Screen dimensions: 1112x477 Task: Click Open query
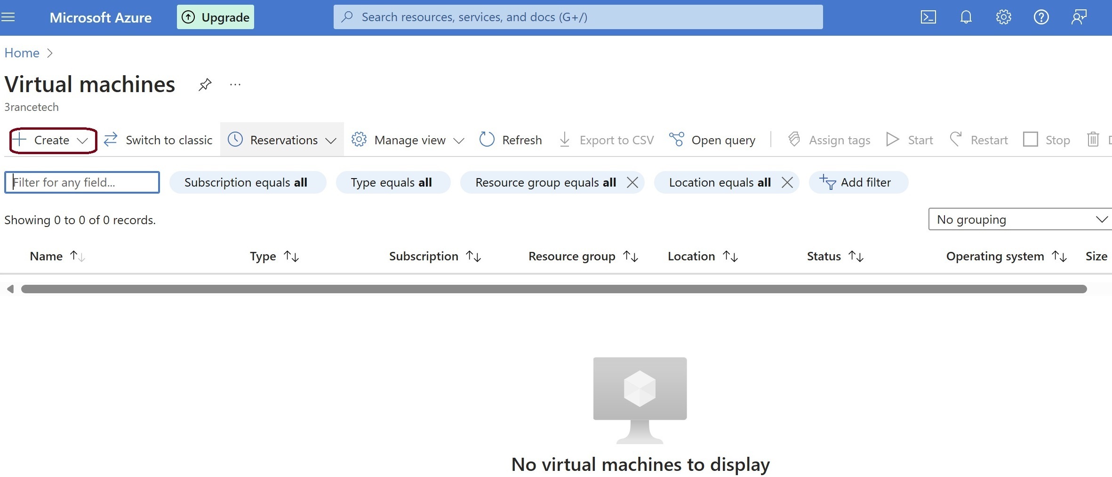(712, 140)
